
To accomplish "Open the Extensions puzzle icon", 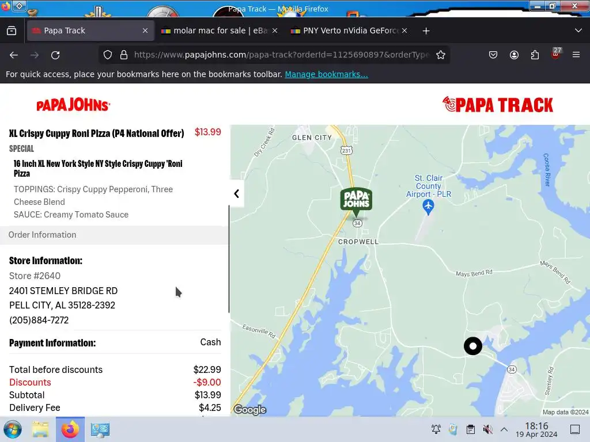I will tap(535, 55).
